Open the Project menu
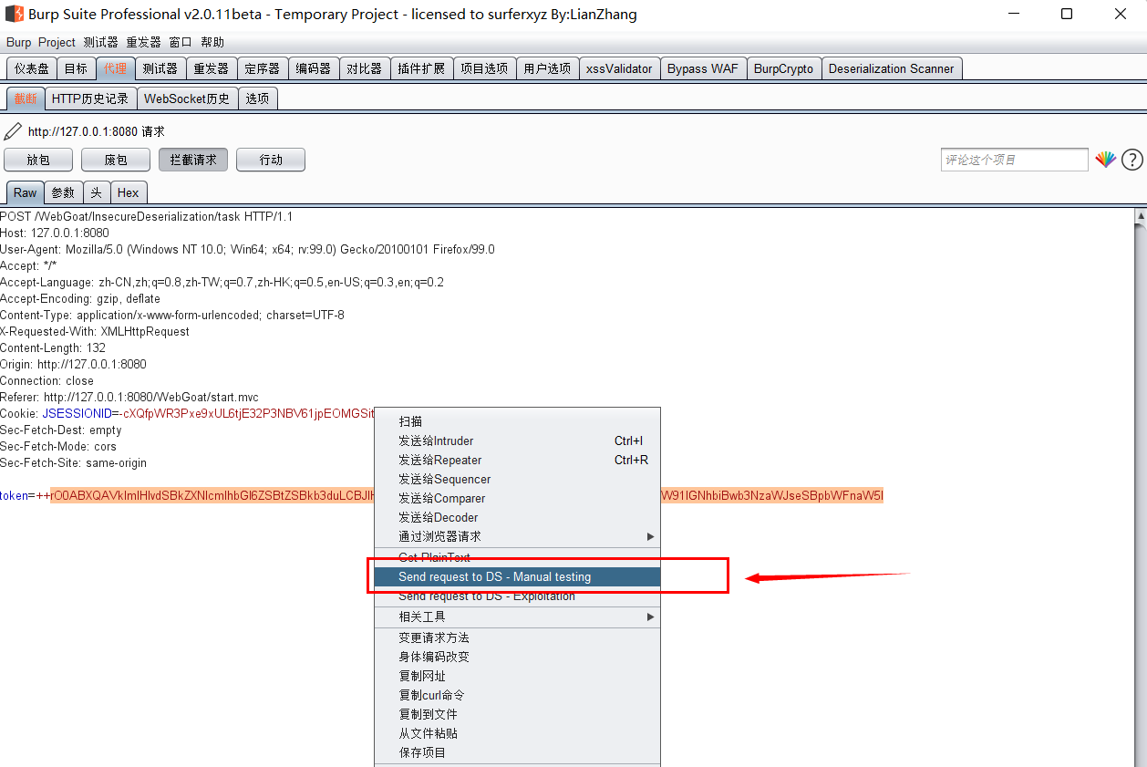 (57, 42)
